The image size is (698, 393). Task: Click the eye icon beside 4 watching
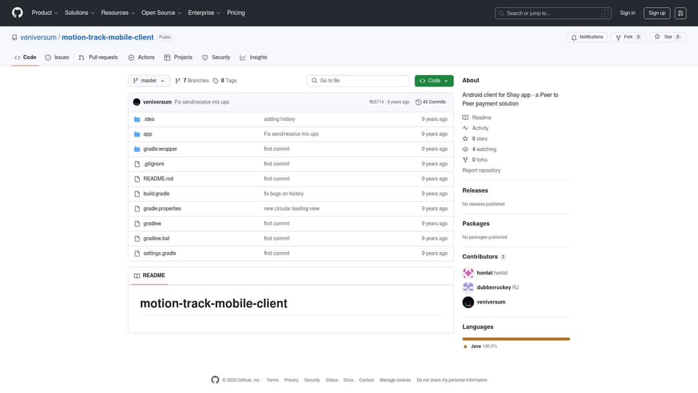(465, 149)
